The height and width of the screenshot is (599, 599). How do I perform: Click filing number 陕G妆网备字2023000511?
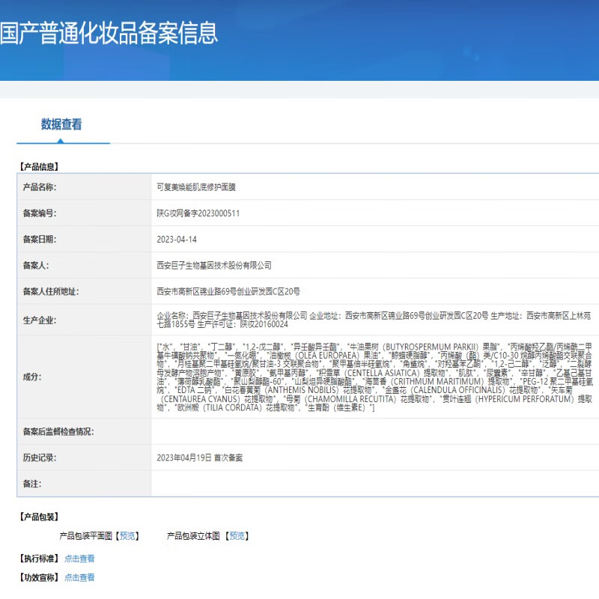(x=198, y=213)
